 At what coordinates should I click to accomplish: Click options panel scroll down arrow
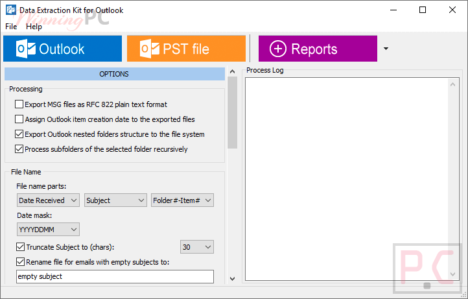coord(232,279)
